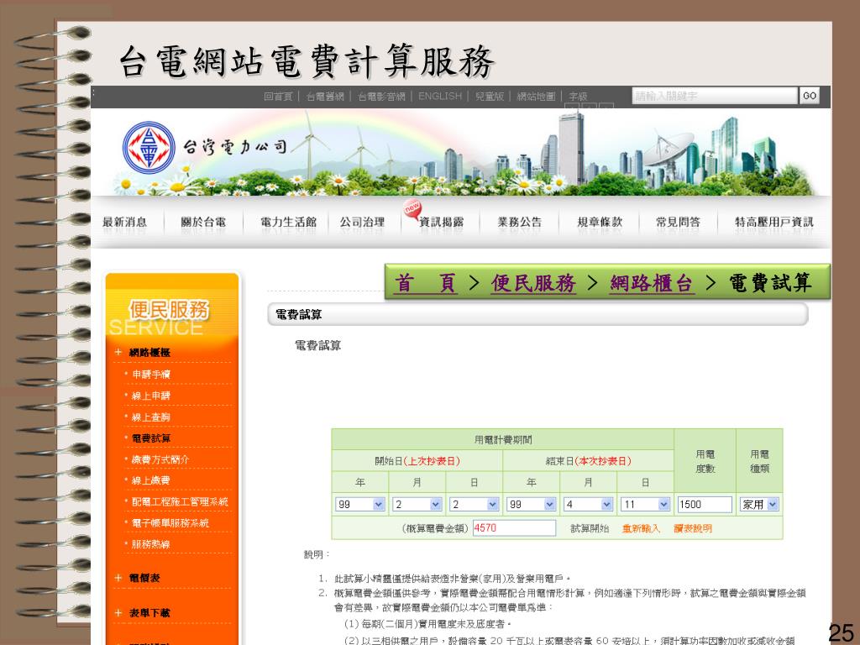The height and width of the screenshot is (645, 860).
Task: Open the 業務公告 menu
Action: pos(519,222)
